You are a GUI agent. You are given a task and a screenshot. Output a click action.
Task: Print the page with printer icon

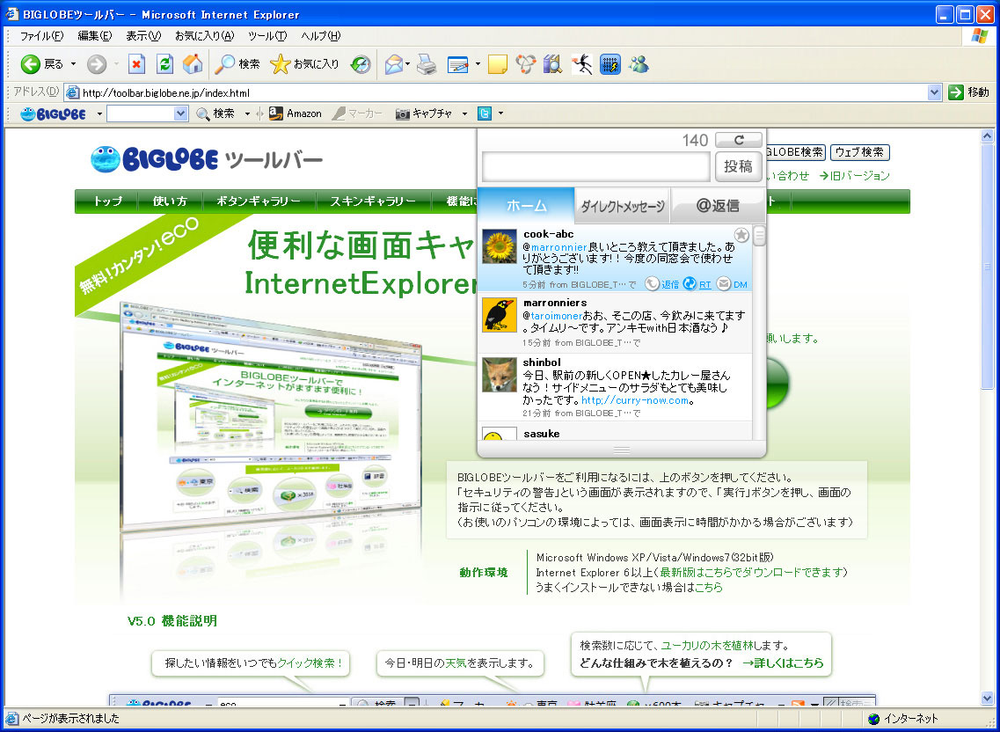[x=427, y=64]
